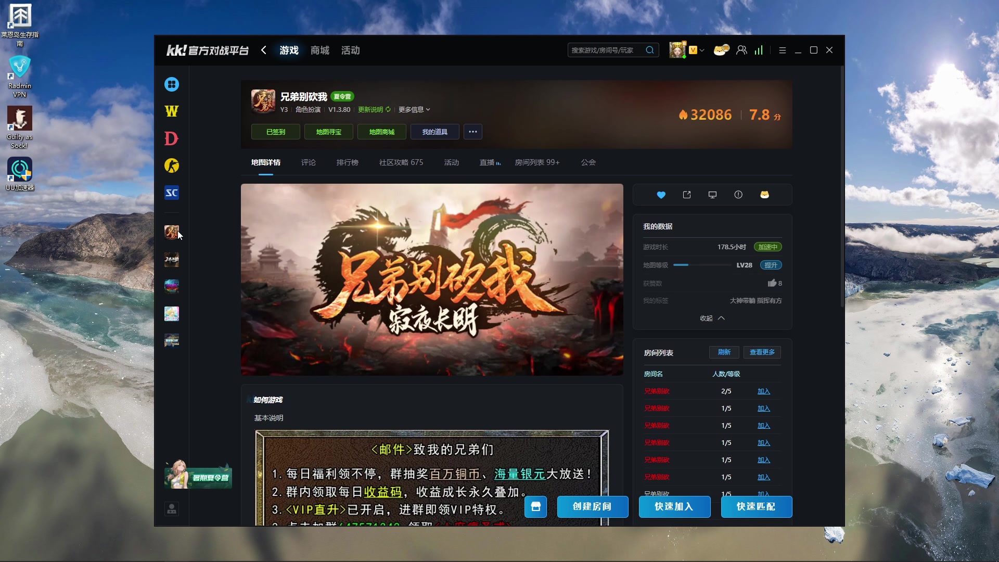Open the purple-teal map thumbnail in sidebar

(x=172, y=286)
